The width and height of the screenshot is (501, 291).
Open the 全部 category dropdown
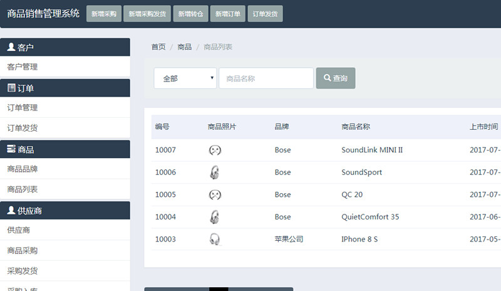tap(185, 78)
